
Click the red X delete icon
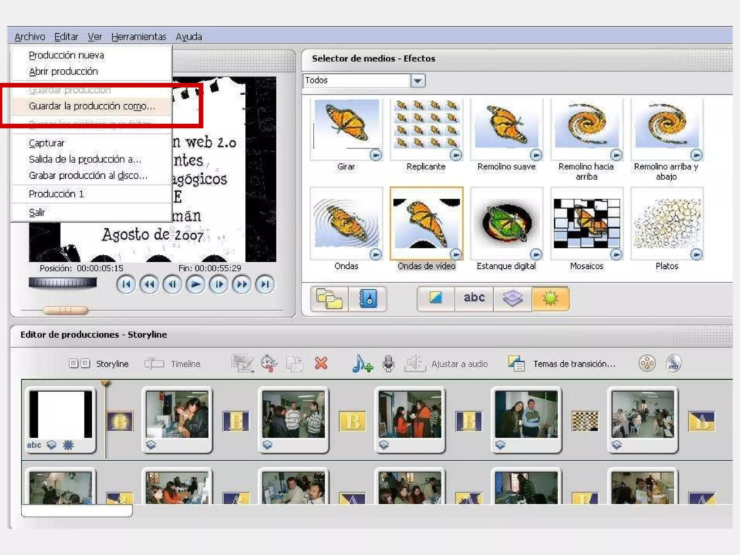tap(321, 363)
